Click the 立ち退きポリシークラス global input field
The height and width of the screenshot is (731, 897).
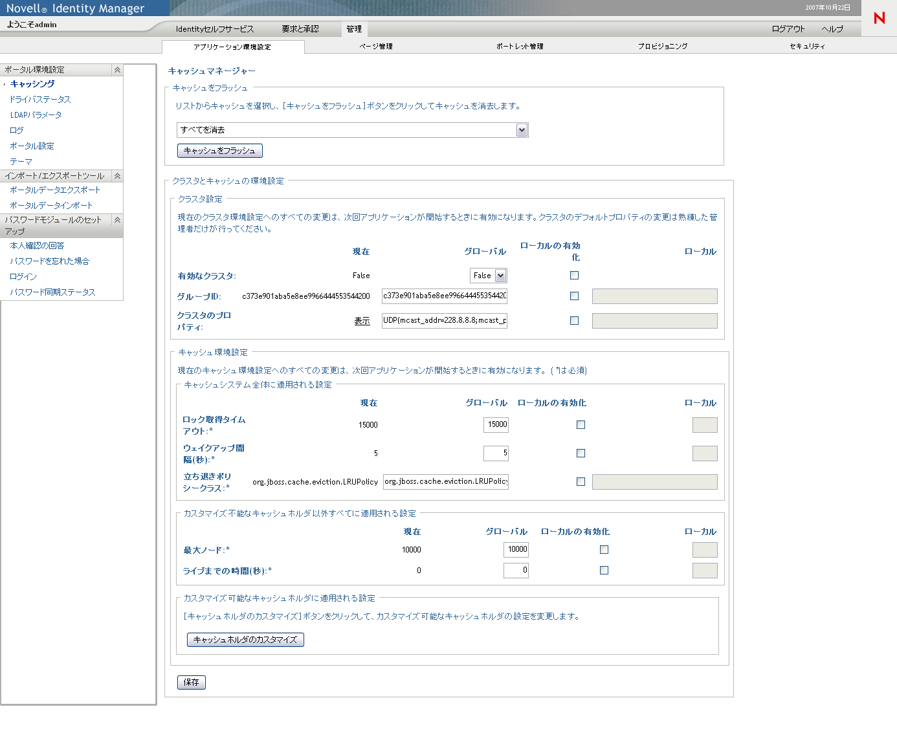(446, 482)
